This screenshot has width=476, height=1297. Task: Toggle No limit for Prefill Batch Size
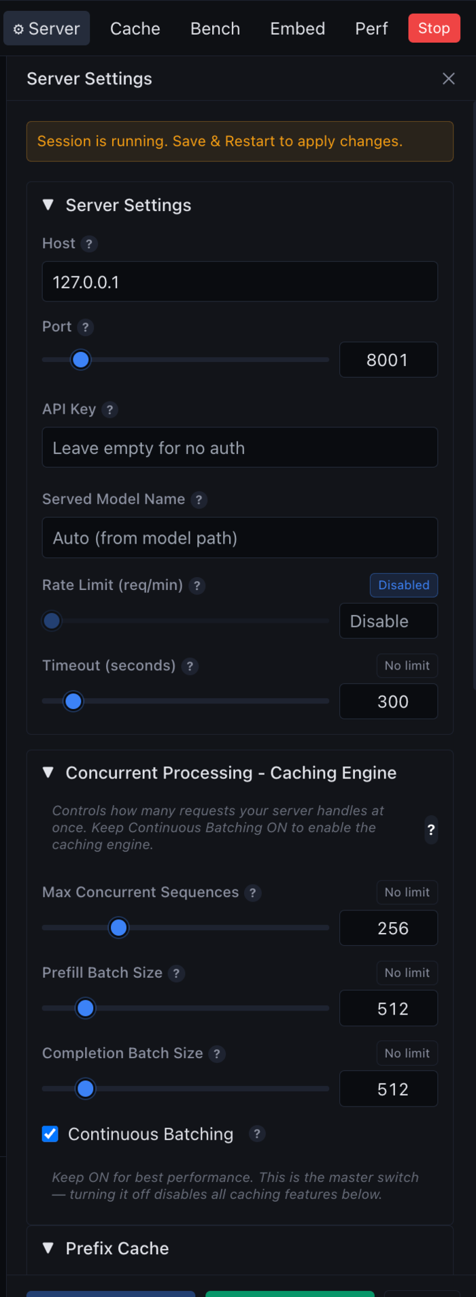pyautogui.click(x=407, y=973)
